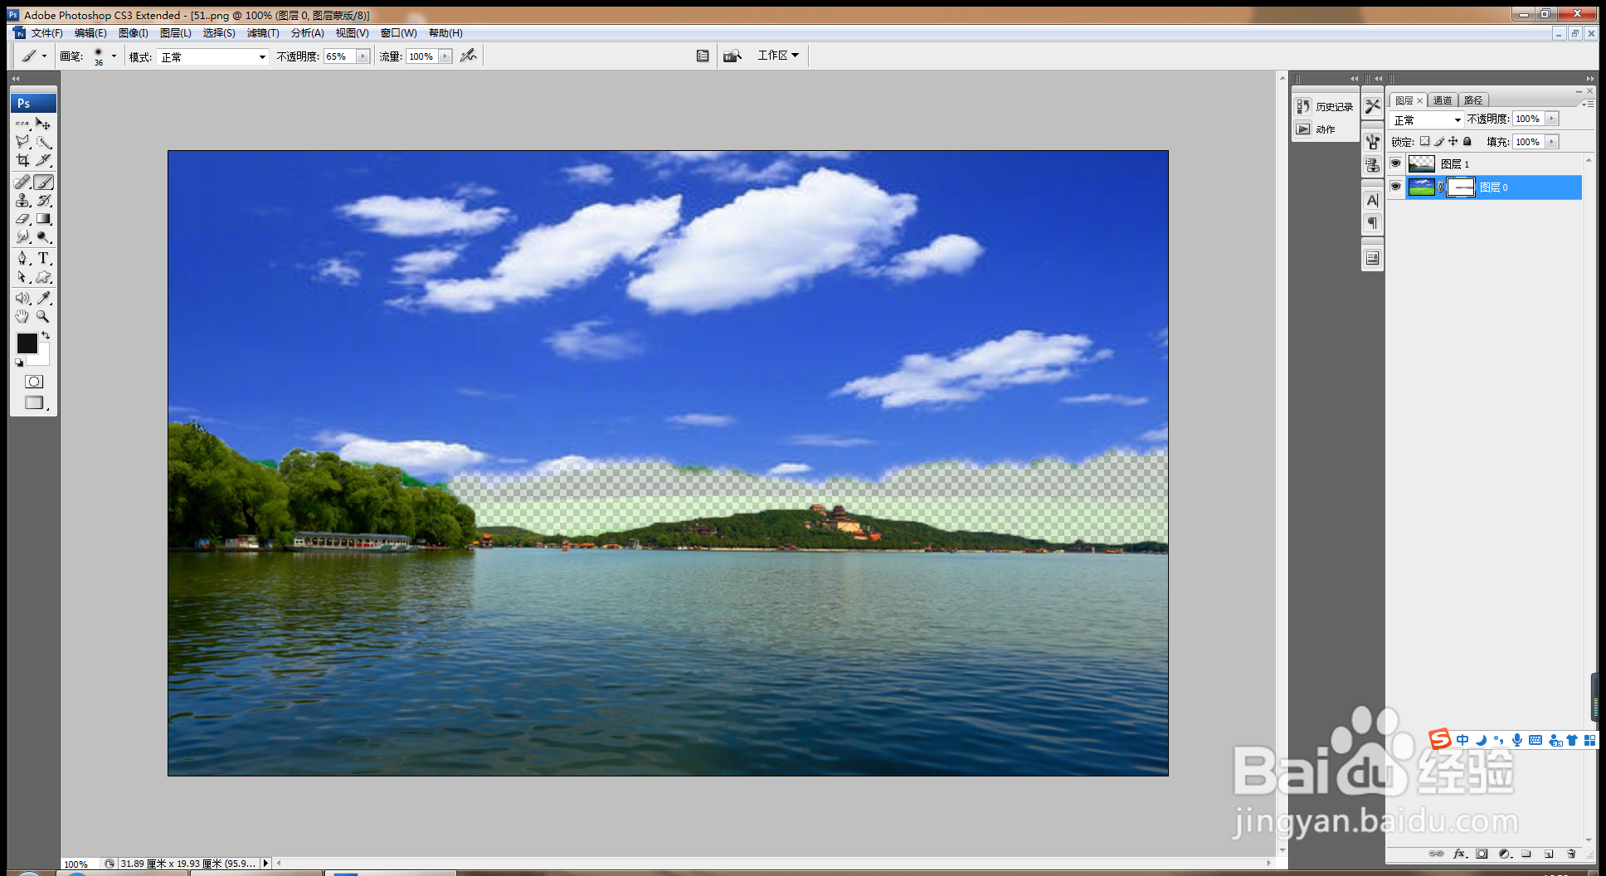
Task: Select the Rectangular Marquee tool
Action: 22,124
